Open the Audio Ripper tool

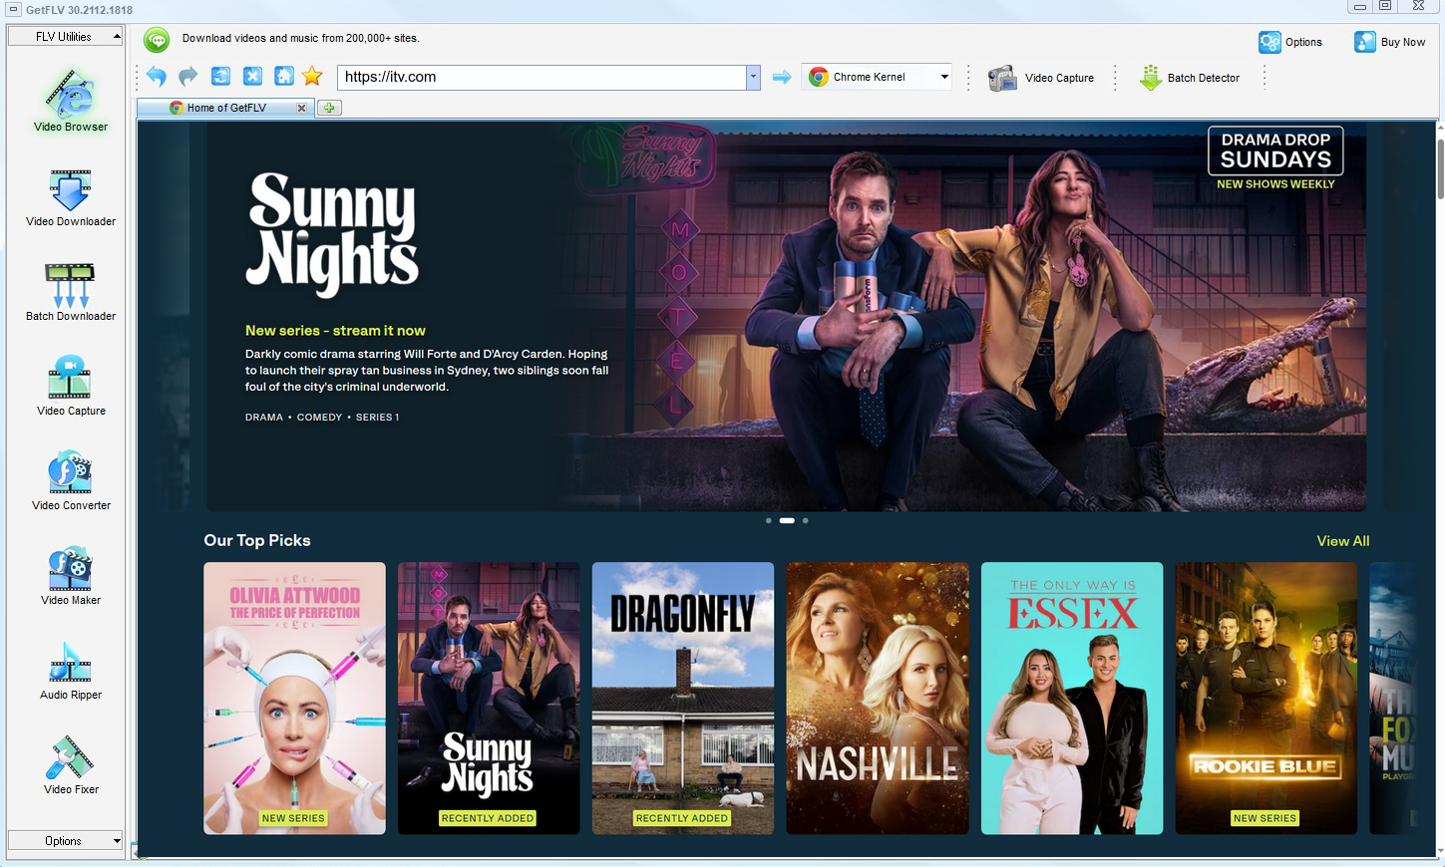[x=70, y=670]
